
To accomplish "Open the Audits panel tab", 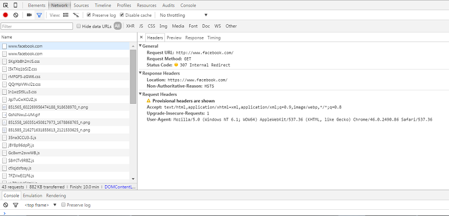I will (168, 5).
